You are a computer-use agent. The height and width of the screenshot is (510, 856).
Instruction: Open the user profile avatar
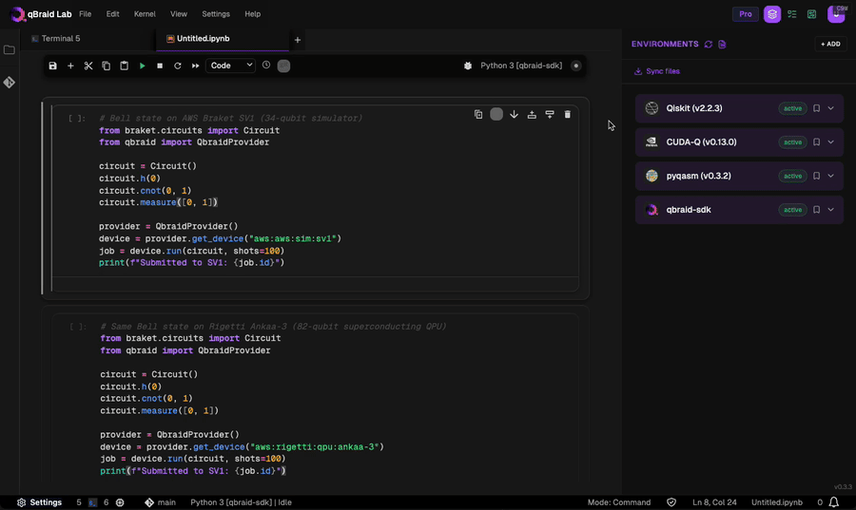tap(836, 14)
